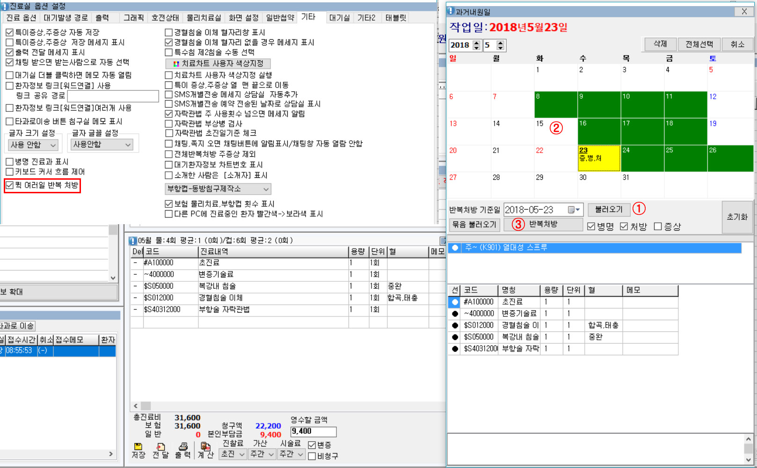The image size is (757, 468).
Task: Switch to the 물리치료실 tab
Action: [204, 18]
